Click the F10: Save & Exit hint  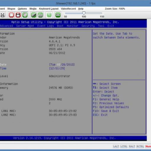[x=106, y=111]
